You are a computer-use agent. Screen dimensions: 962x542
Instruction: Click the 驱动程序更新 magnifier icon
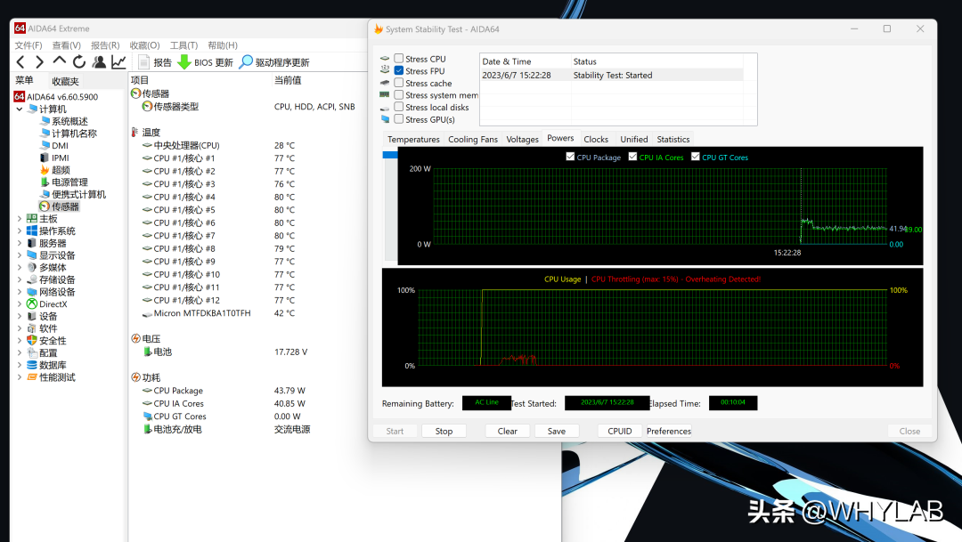point(246,62)
